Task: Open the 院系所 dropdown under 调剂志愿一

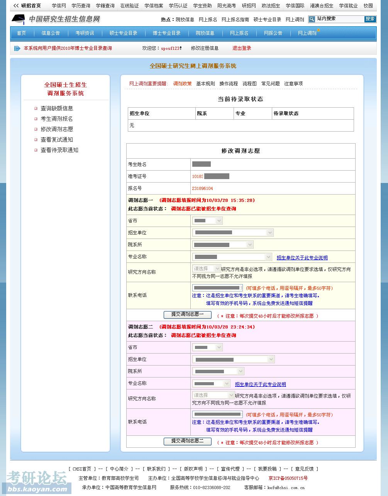Action: point(223,245)
